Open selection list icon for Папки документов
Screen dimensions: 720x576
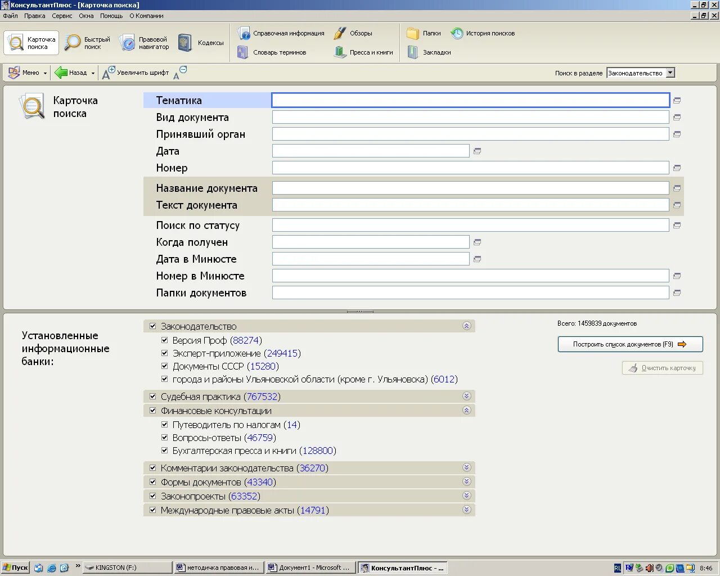[677, 292]
